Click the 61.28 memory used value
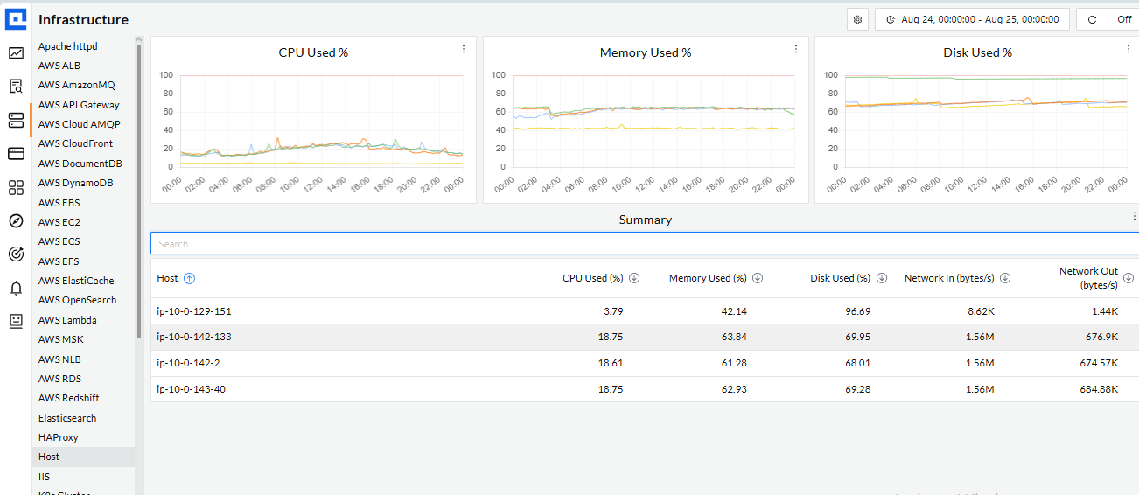The width and height of the screenshot is (1139, 495). click(733, 363)
